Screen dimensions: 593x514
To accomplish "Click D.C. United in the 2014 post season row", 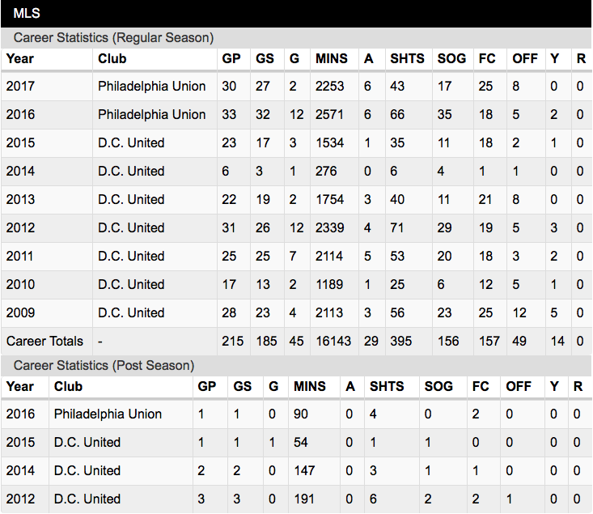I will click(87, 471).
